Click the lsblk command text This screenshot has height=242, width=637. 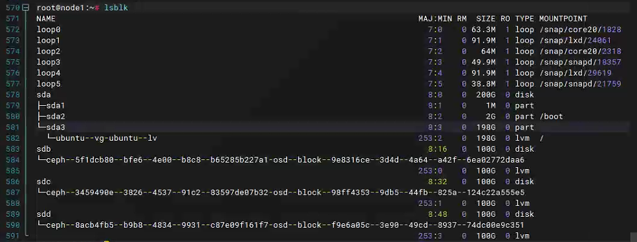click(116, 8)
